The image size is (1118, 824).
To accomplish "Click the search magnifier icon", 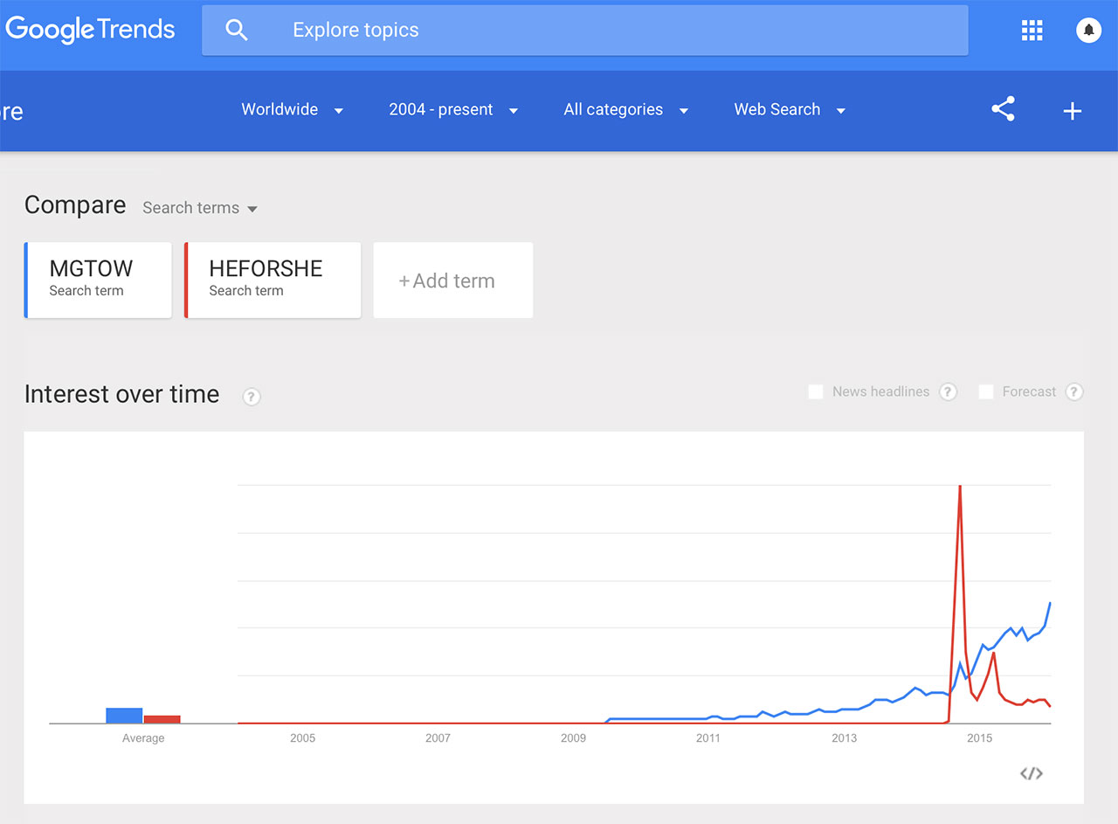I will pyautogui.click(x=237, y=31).
